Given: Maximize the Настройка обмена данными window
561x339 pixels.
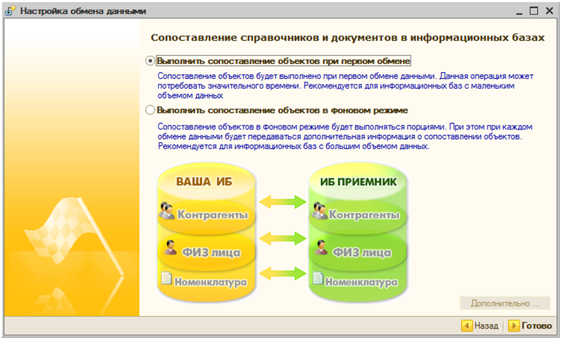Looking at the screenshot, I should (x=533, y=11).
